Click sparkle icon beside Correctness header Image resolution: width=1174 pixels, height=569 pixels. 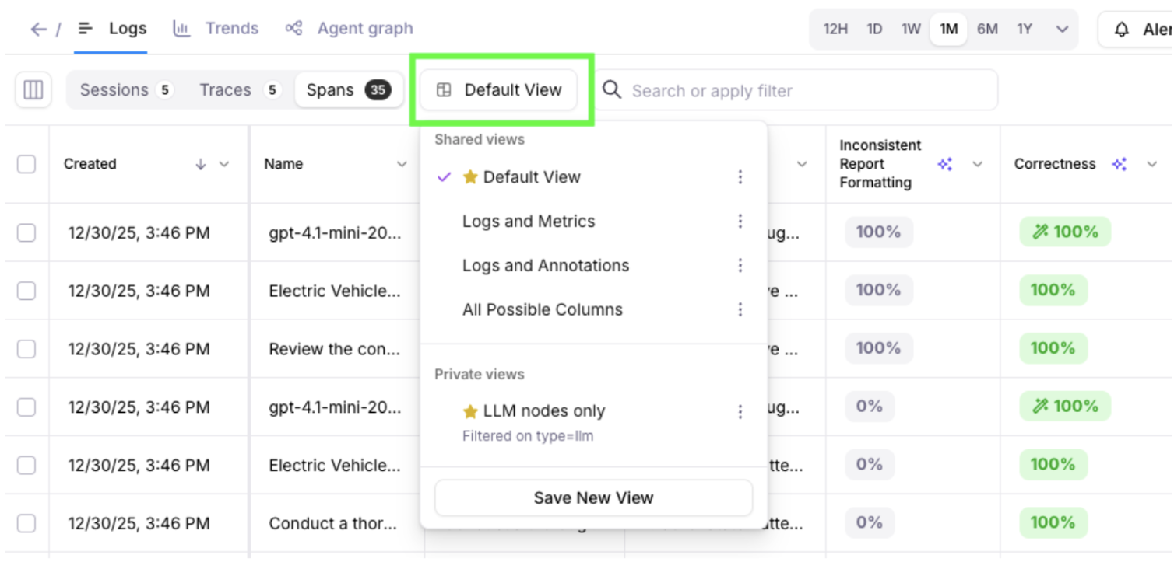1120,164
